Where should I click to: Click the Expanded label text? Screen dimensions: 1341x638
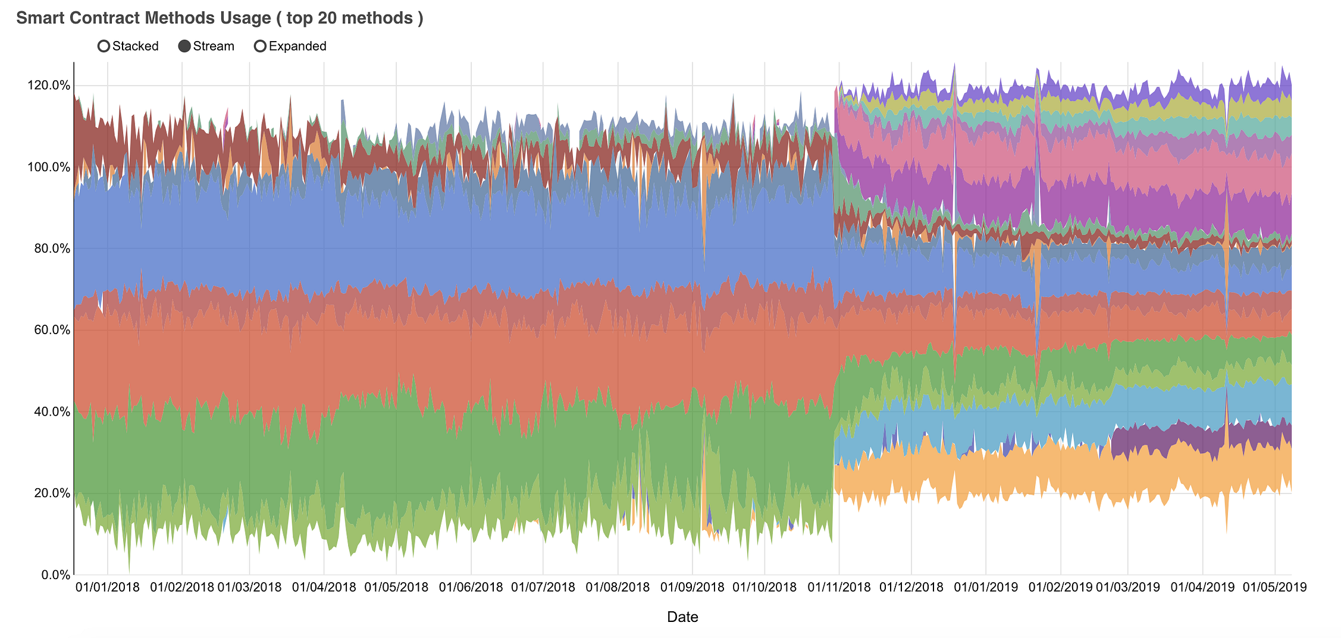point(297,46)
